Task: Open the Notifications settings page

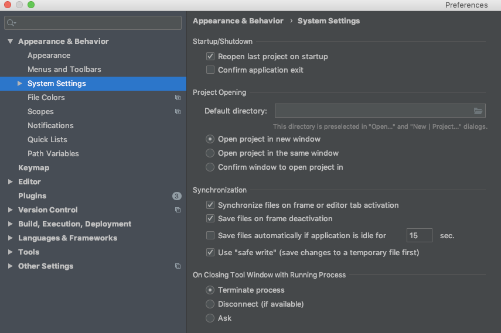Action: (50, 126)
